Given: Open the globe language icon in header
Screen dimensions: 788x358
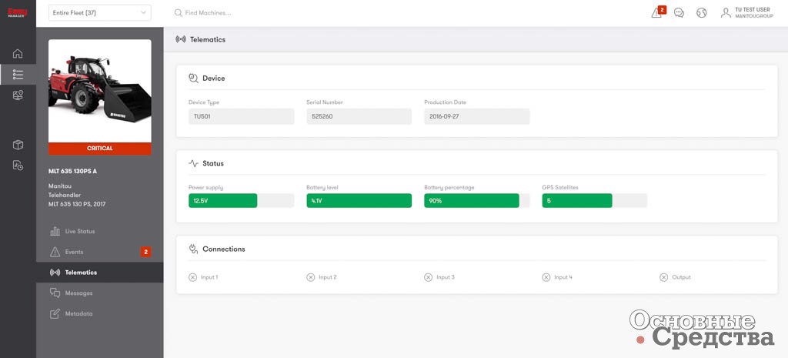Looking at the screenshot, I should click(702, 13).
